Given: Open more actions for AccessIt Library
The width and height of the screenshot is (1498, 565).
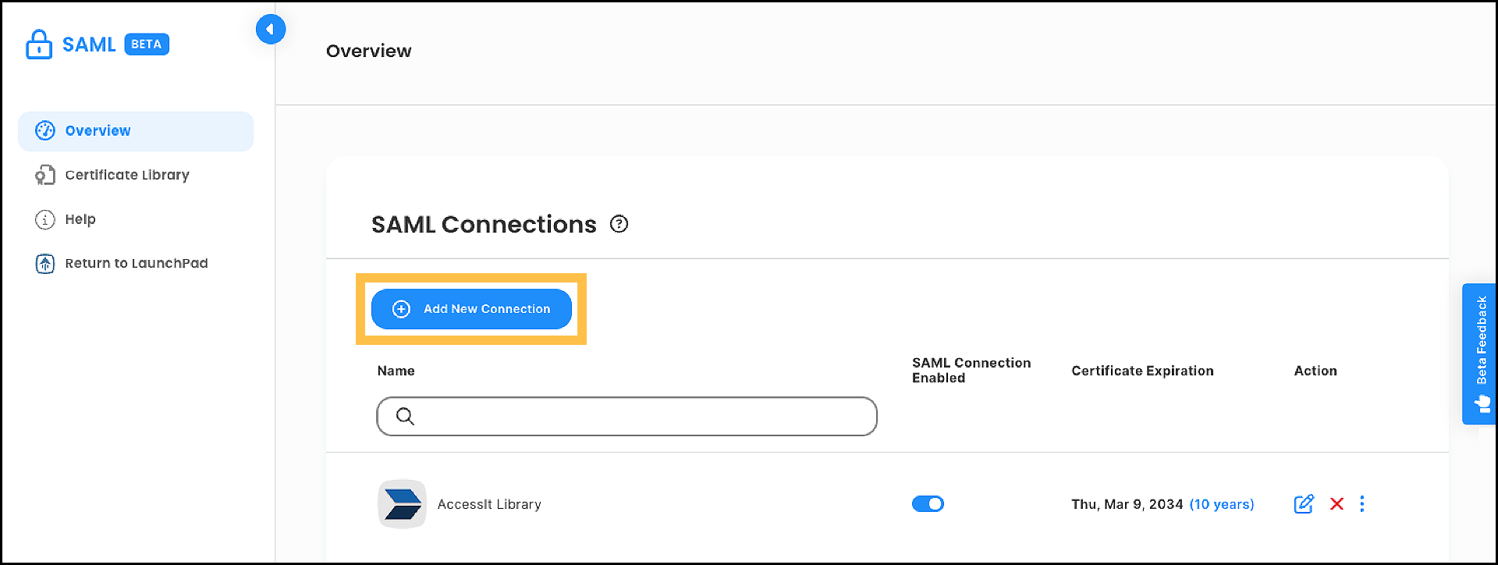Looking at the screenshot, I should point(1362,504).
